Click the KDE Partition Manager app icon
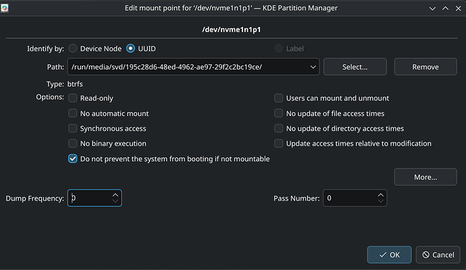Screen dimensions: 466x270 click(5, 8)
